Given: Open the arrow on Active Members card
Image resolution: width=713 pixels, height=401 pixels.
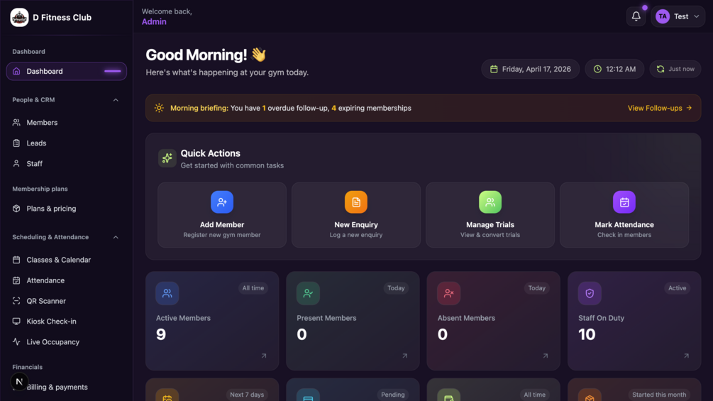Looking at the screenshot, I should click(264, 356).
